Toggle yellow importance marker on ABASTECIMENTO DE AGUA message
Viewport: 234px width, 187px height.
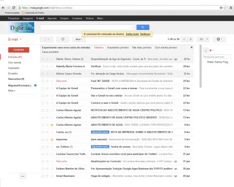click(52, 125)
